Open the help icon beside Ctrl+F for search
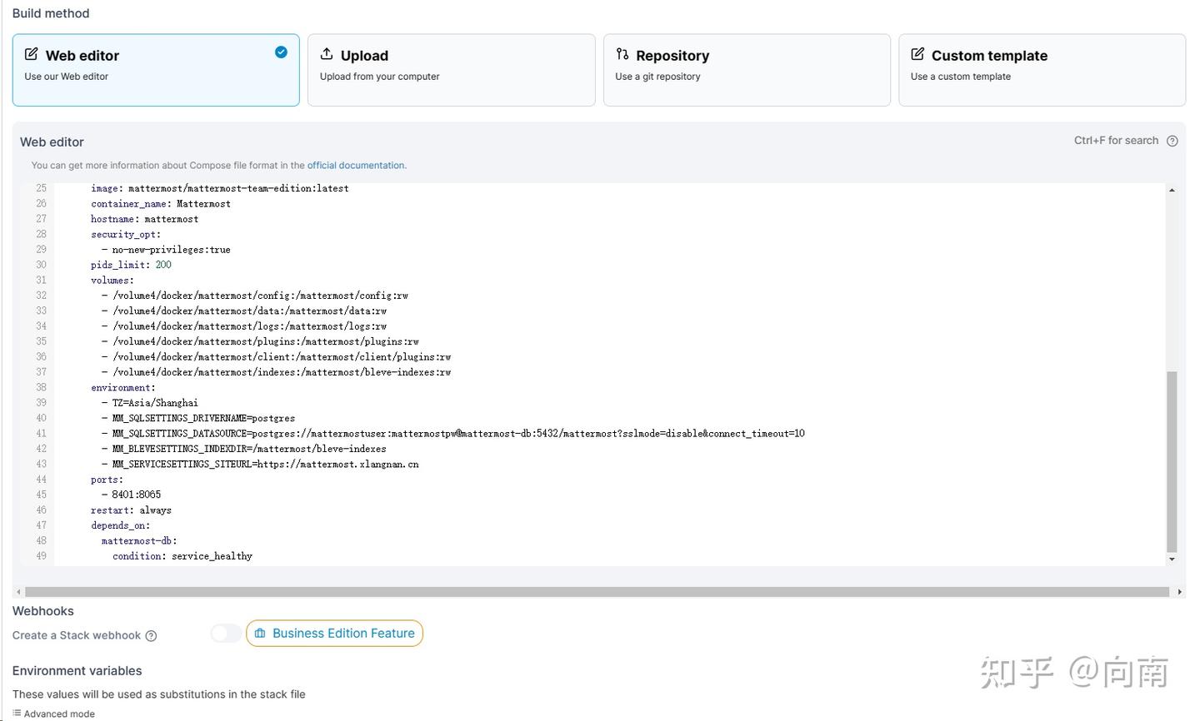 click(1172, 141)
